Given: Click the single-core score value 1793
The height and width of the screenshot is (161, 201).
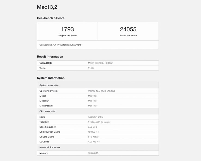Looking at the screenshot, I should [67, 29].
